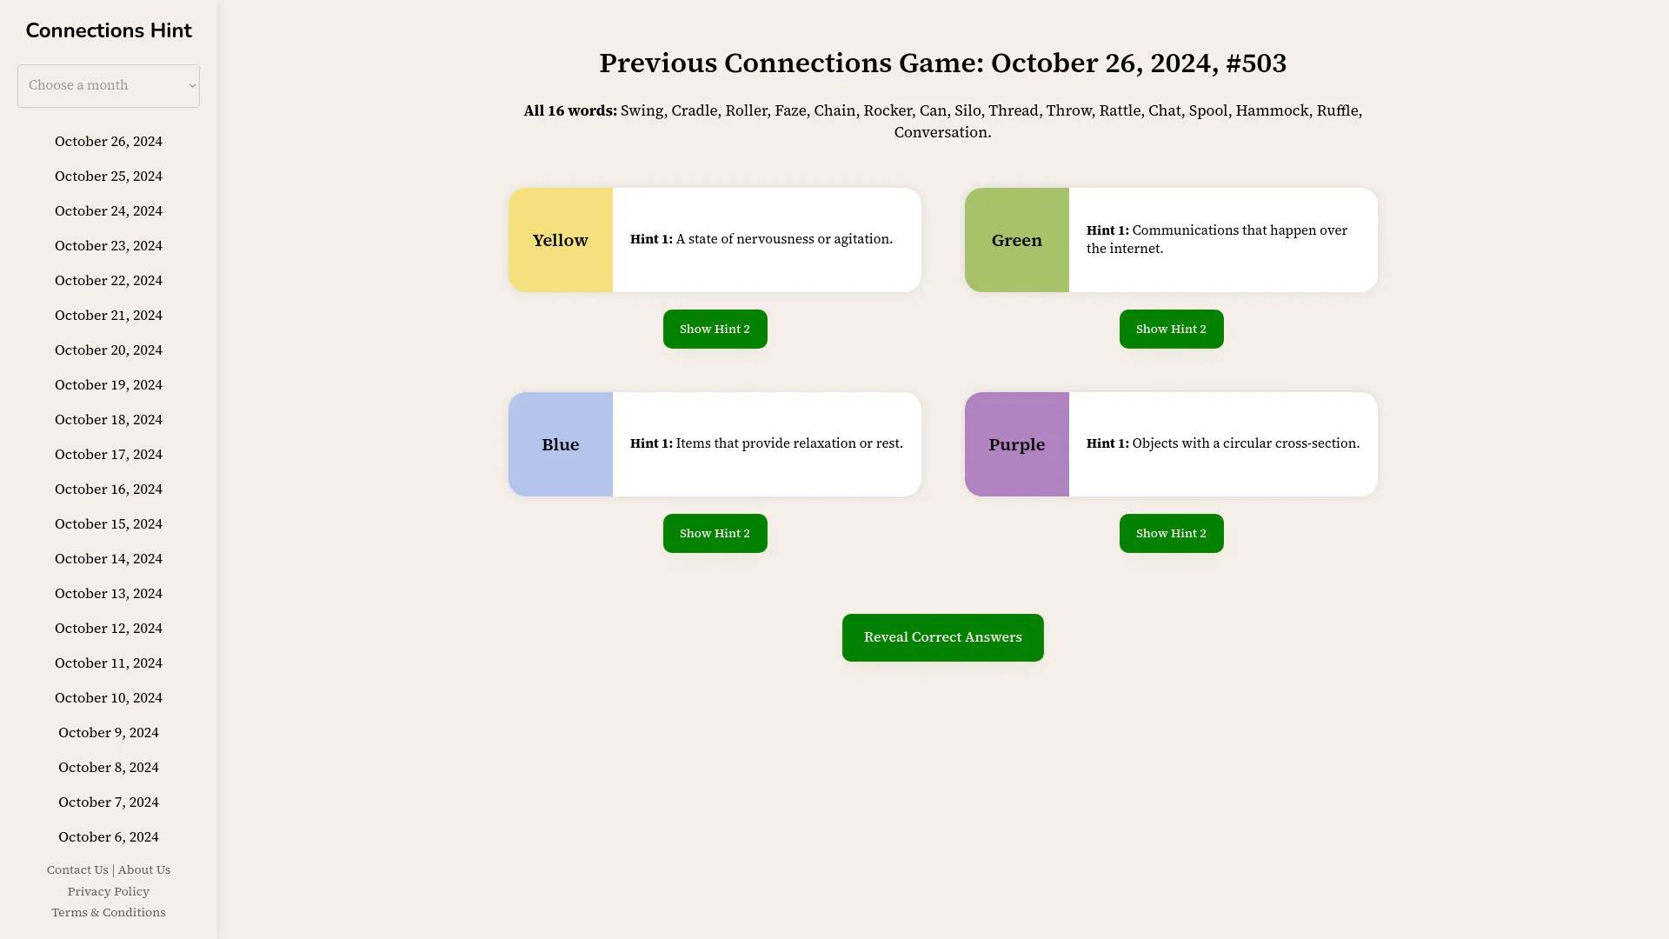
Task: Click the Blue category hint card
Action: point(715,443)
